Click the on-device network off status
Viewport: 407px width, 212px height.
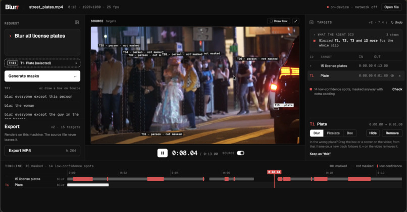click(x=352, y=7)
